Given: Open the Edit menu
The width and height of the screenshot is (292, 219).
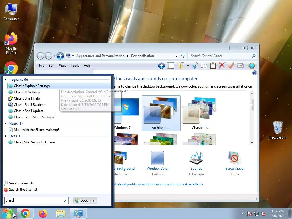Looking at the screenshot, I should [x=52, y=66].
